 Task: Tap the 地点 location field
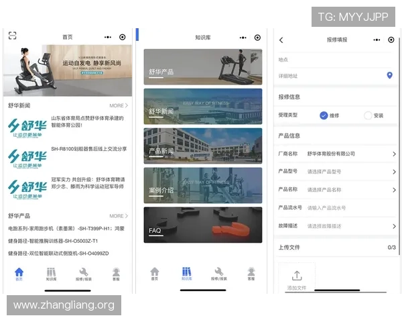[335, 60]
